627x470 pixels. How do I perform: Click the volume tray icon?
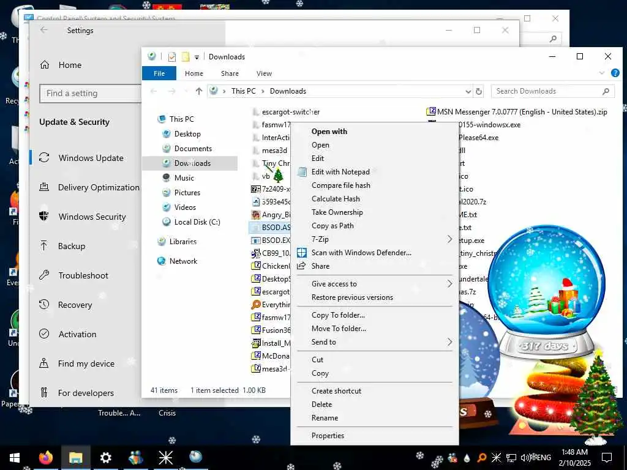[x=525, y=458]
